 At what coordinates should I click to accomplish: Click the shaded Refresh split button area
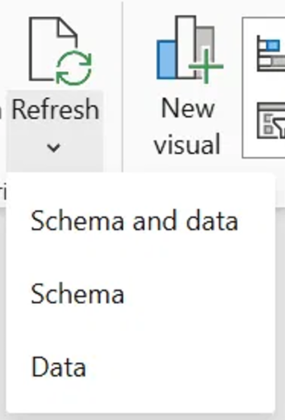[55, 131]
